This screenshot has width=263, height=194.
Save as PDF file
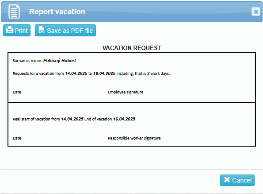tap(65, 31)
